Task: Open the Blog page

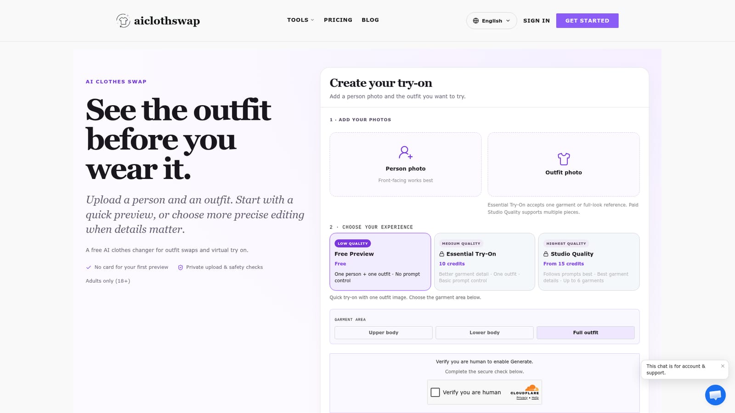Action: click(370, 20)
